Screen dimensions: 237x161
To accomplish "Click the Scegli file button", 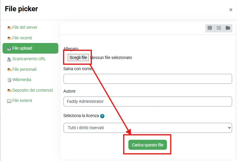I will (x=78, y=57).
